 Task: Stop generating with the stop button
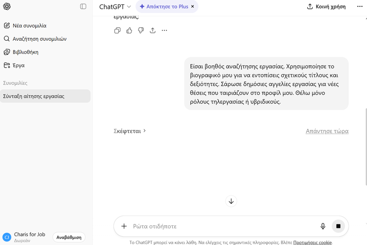click(338, 226)
